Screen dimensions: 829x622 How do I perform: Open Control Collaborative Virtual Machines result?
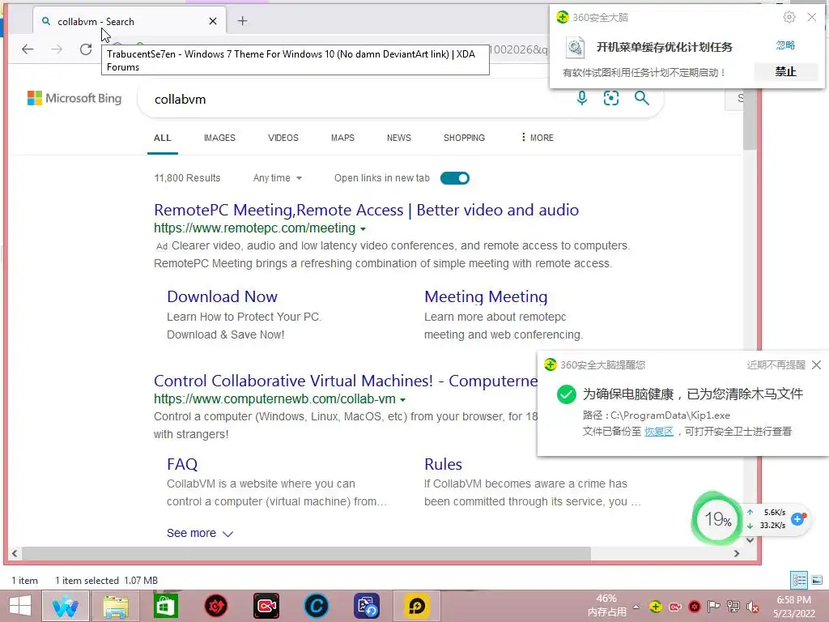tap(345, 381)
